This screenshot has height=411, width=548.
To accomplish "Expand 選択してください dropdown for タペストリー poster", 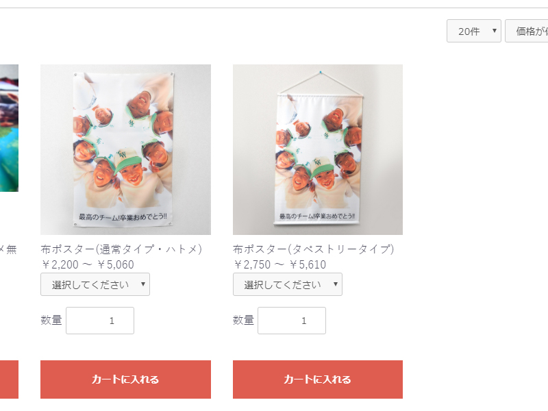I will click(x=288, y=284).
